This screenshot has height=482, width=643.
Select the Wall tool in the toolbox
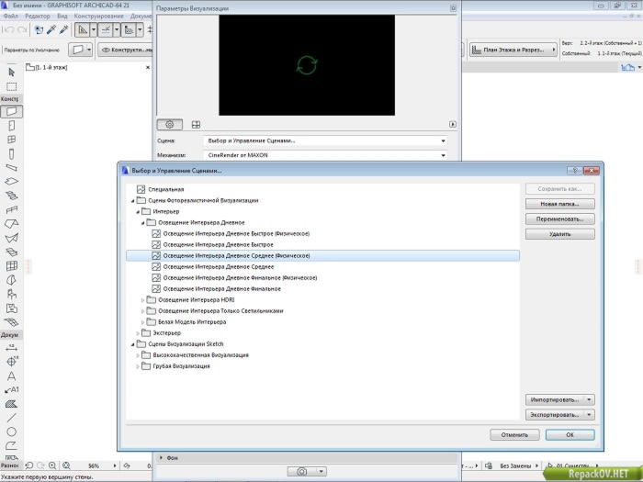pos(11,111)
